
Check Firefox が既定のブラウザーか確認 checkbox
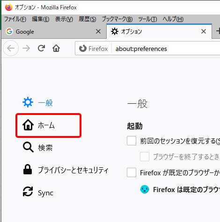click(x=132, y=172)
